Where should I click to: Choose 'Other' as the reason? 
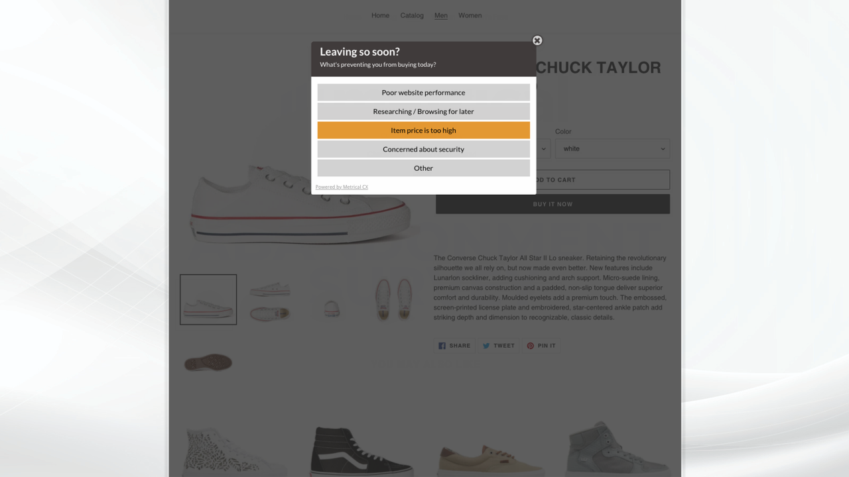423,168
